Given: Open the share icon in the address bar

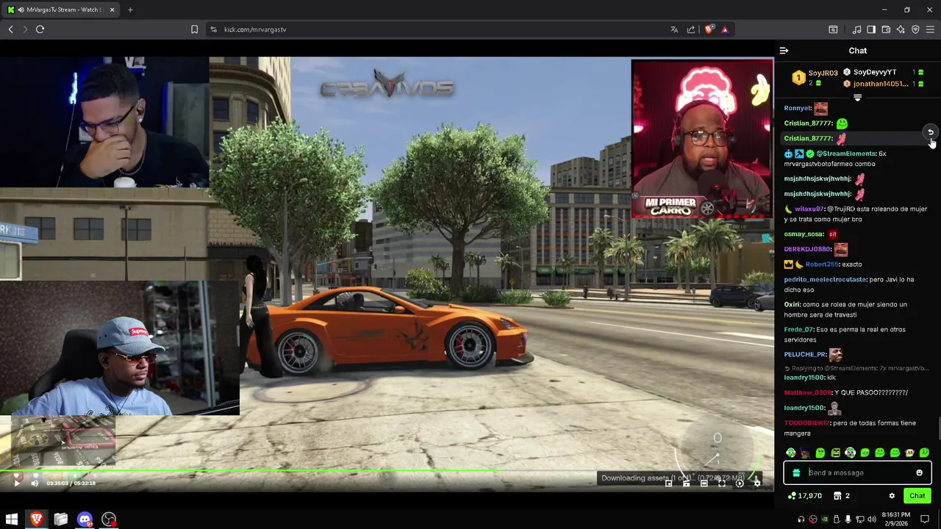Looking at the screenshot, I should point(691,29).
